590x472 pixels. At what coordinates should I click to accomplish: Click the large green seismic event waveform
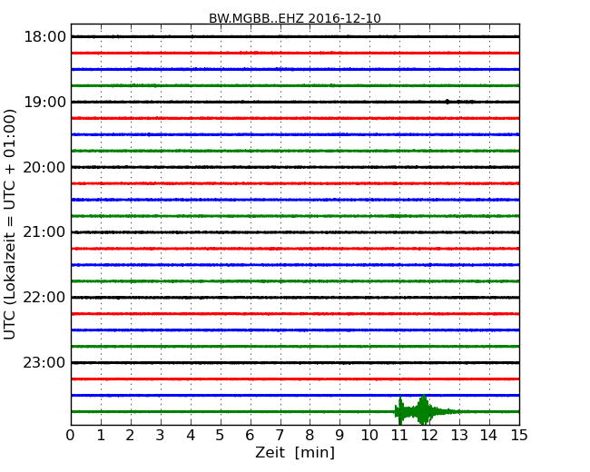tap(425, 410)
